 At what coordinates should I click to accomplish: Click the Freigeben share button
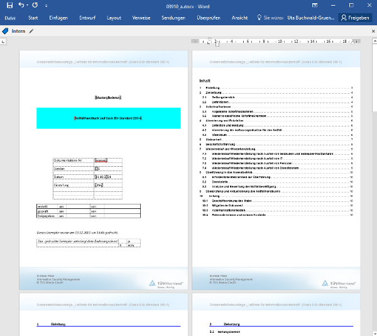(x=355, y=18)
